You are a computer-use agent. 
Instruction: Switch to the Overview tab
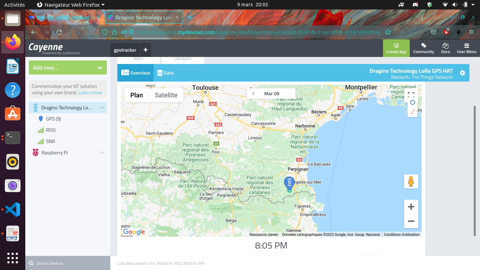[136, 73]
